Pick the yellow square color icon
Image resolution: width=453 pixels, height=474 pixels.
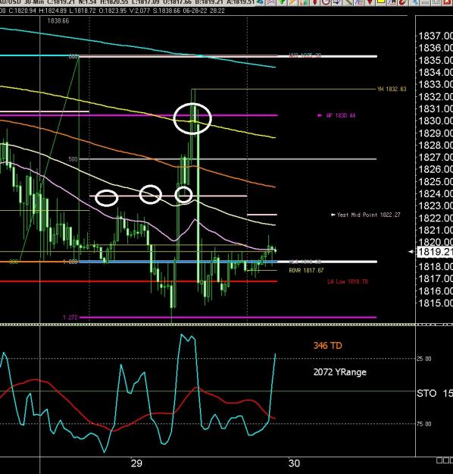point(381,2)
